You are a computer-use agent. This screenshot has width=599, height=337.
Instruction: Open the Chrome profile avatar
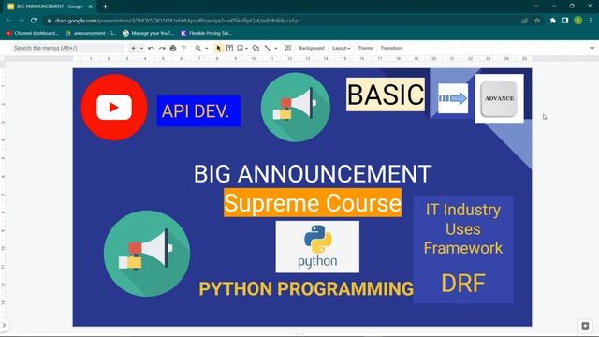click(x=578, y=21)
